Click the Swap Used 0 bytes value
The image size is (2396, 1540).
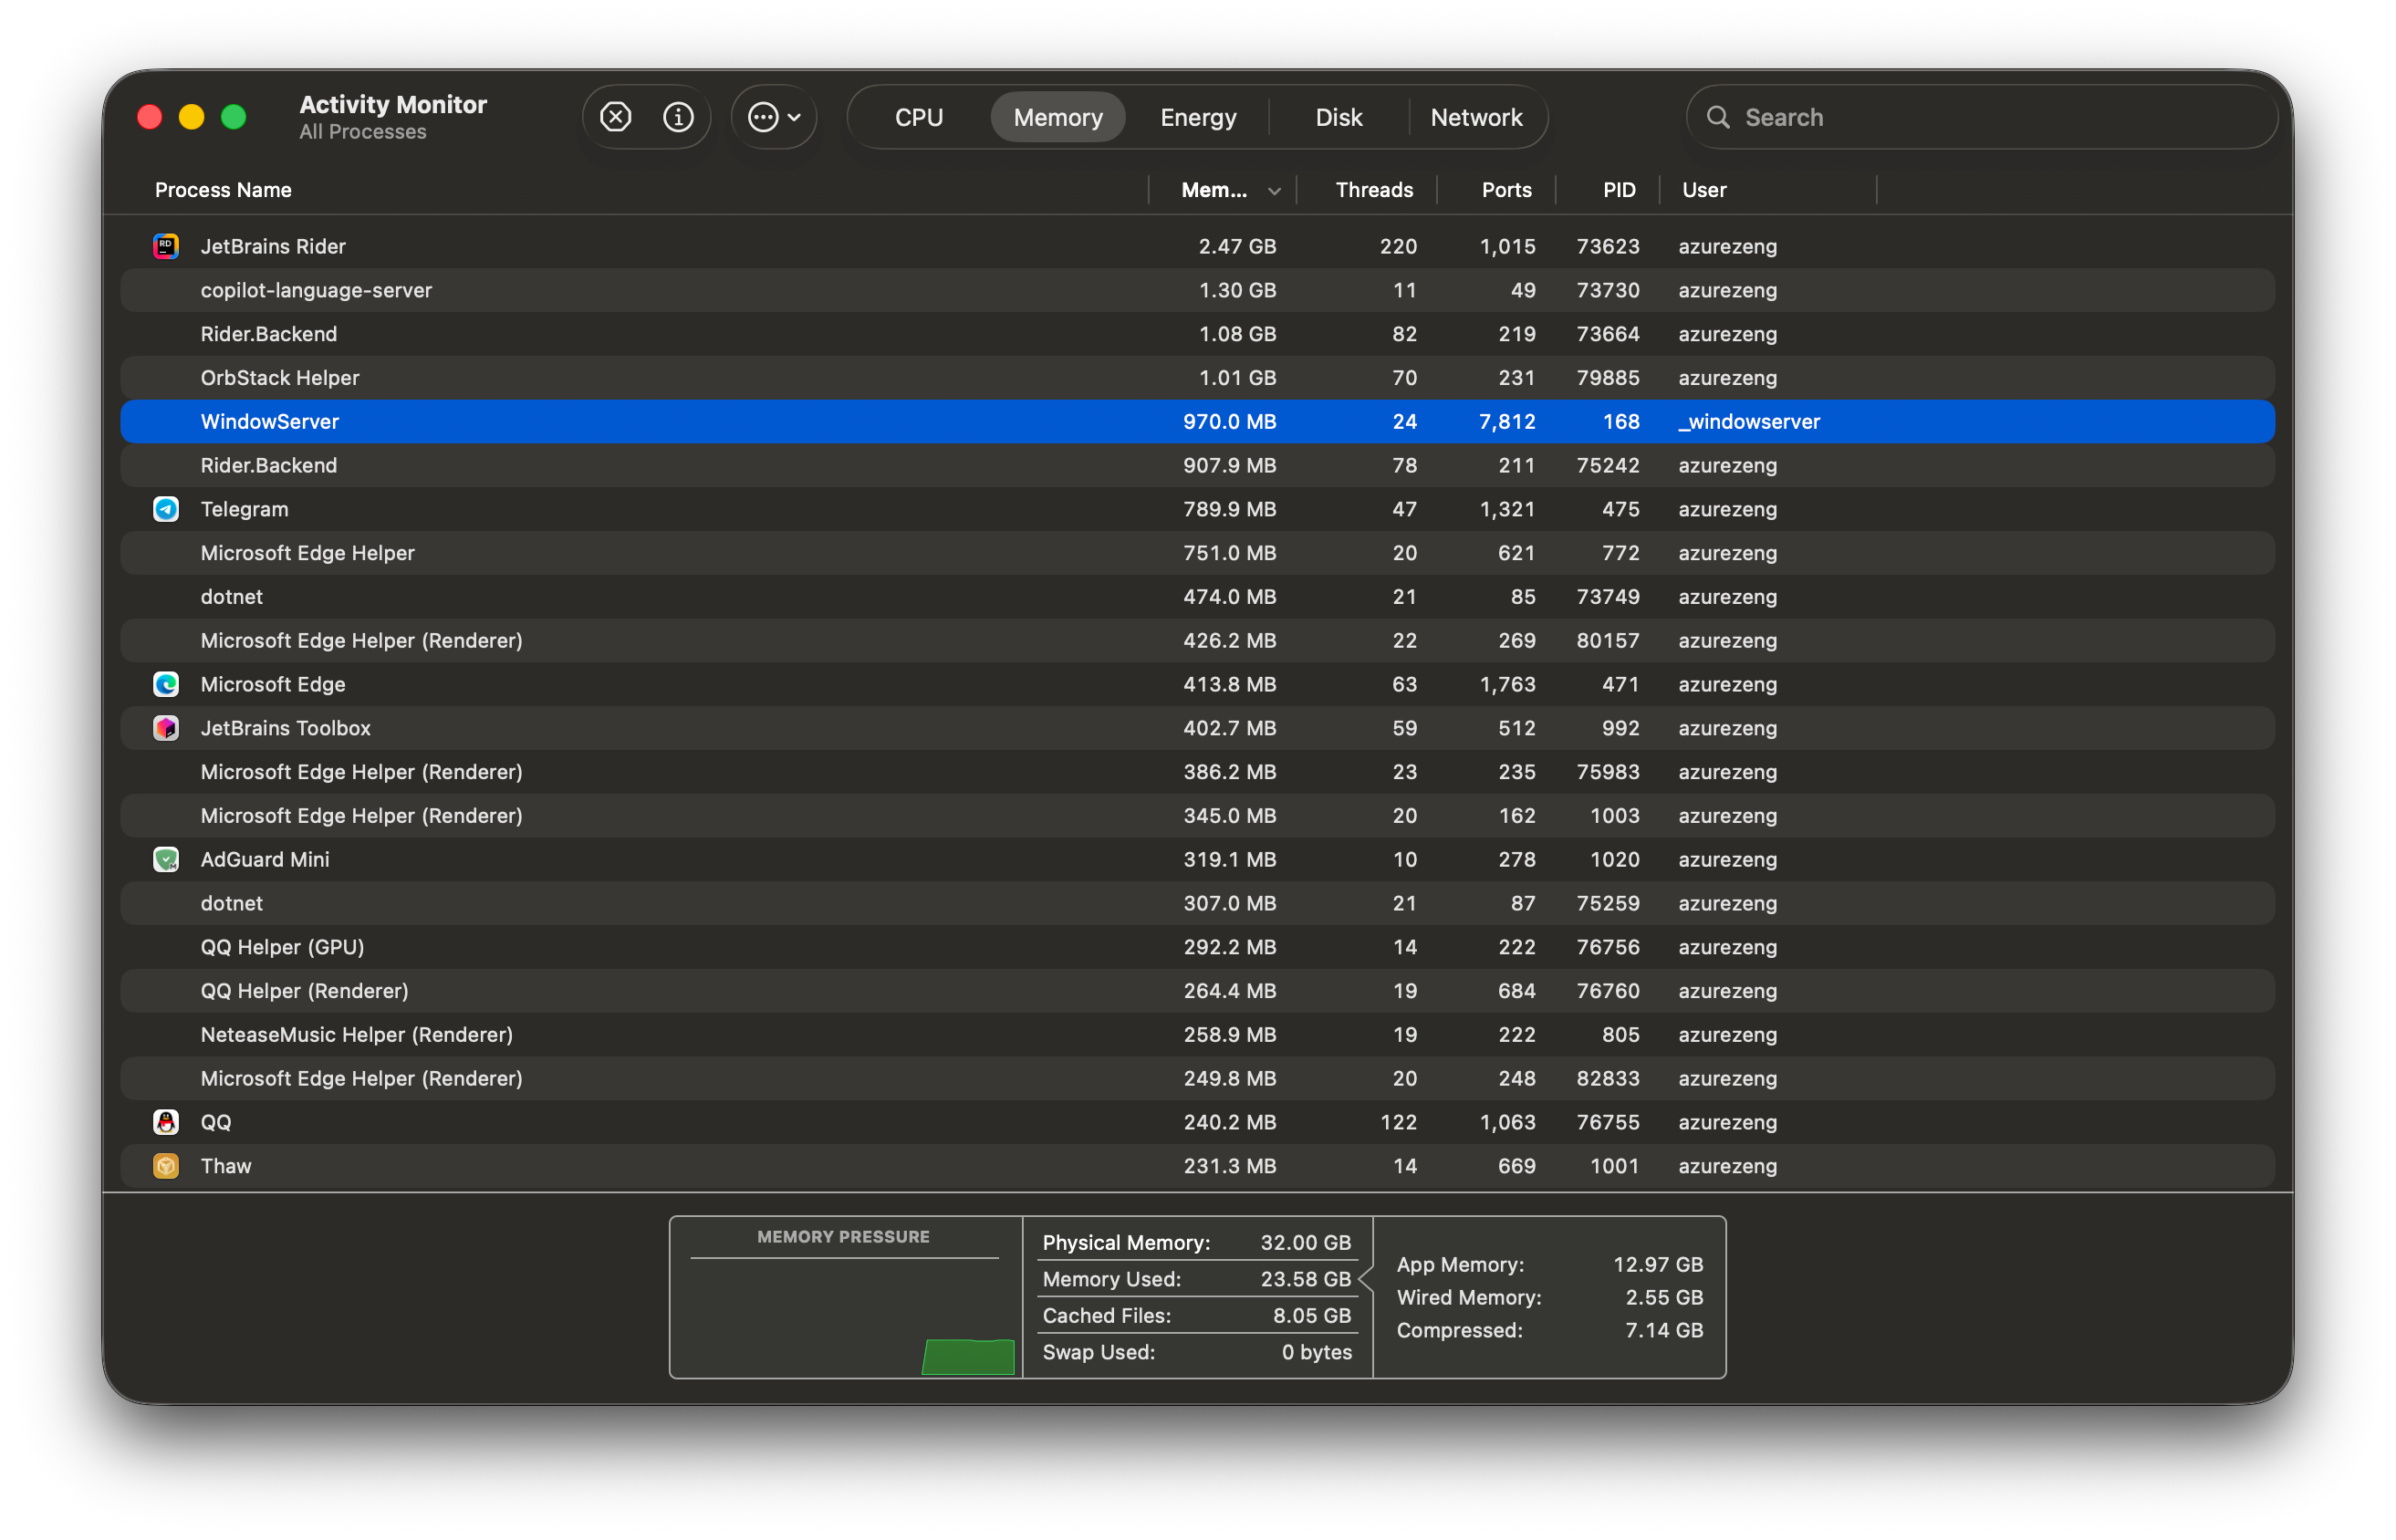[1316, 1352]
